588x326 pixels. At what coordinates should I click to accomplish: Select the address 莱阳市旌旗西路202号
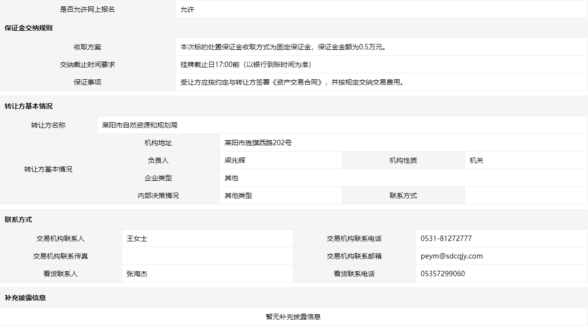coord(258,143)
